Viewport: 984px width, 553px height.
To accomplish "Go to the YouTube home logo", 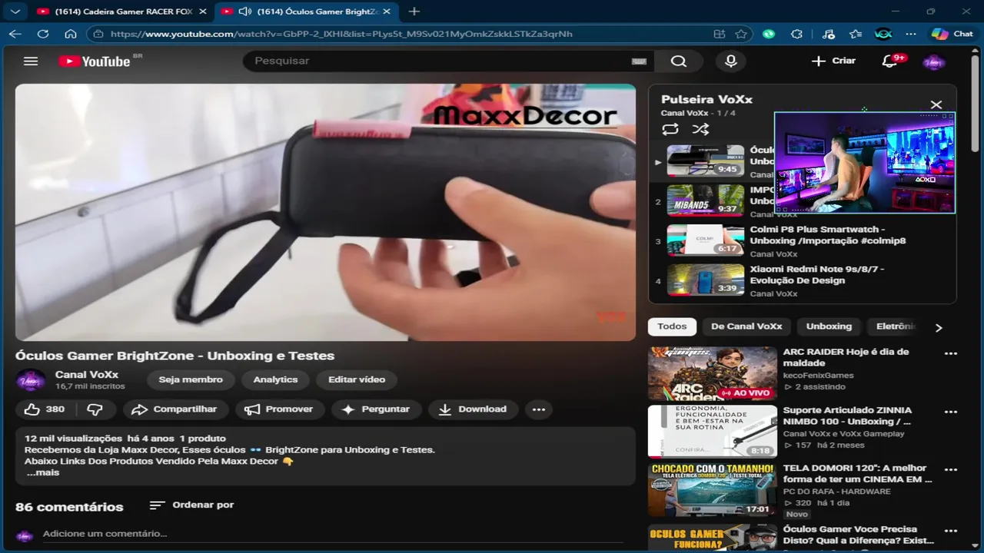I will [x=95, y=61].
